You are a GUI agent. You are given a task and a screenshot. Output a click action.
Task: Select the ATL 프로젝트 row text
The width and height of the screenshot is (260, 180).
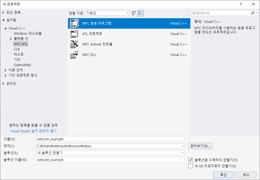tap(92, 34)
